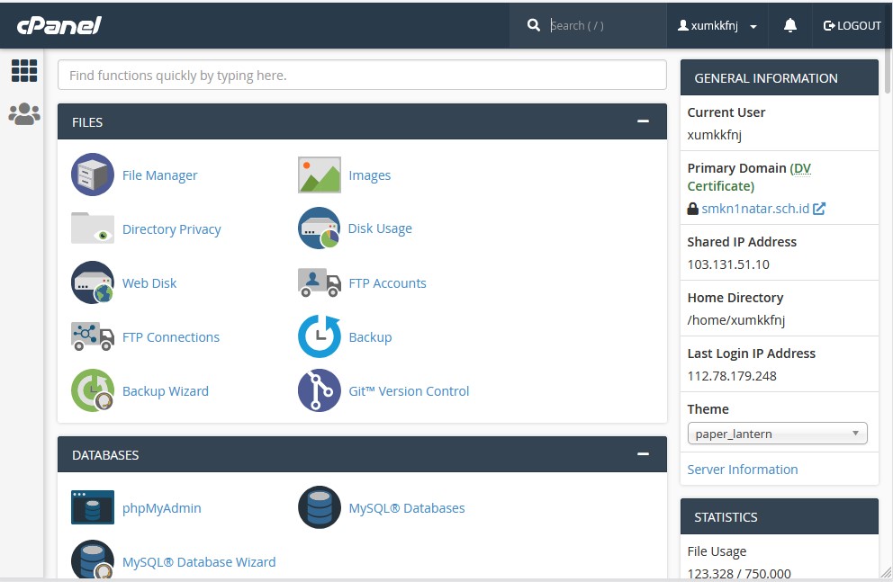893x582 pixels.
Task: Open external link icon beside smkn1natar.sch.id
Action: [819, 209]
